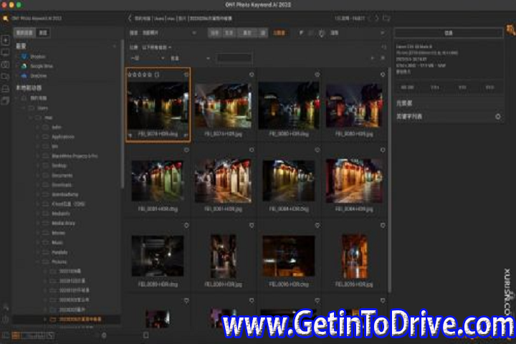Image resolution: width=516 pixels, height=344 pixels.
Task: Open the Metadata section in right panel
Action: coord(449,103)
